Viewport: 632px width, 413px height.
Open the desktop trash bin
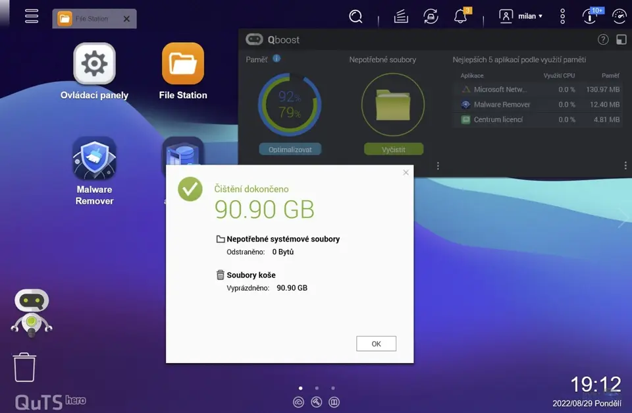[25, 367]
